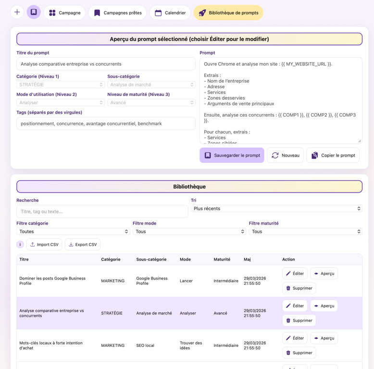Screen dimensions: 374x369
Task: Expand the Filtre catégorie dropdown
Action: [x=73, y=232]
